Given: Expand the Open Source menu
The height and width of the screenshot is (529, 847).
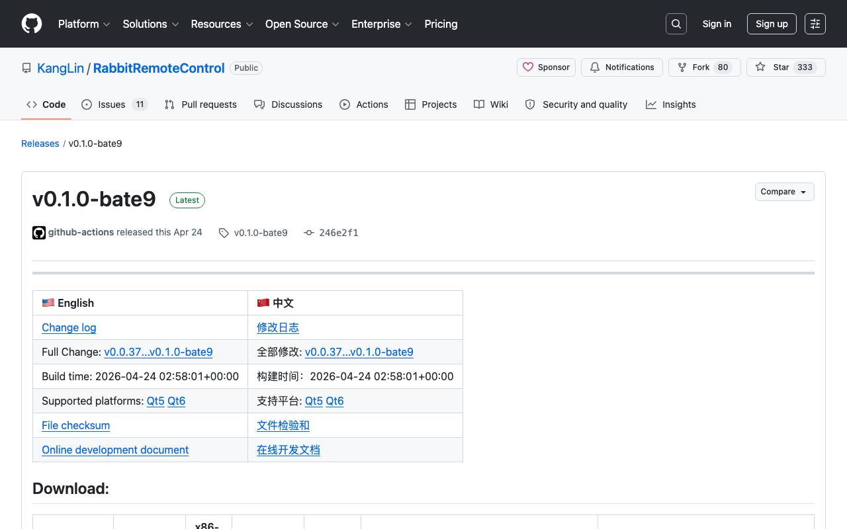Looking at the screenshot, I should (x=302, y=24).
